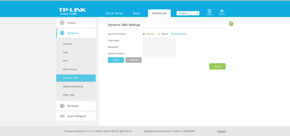Switch to the Quick Setup tab
The image size is (290, 136).
114,13
